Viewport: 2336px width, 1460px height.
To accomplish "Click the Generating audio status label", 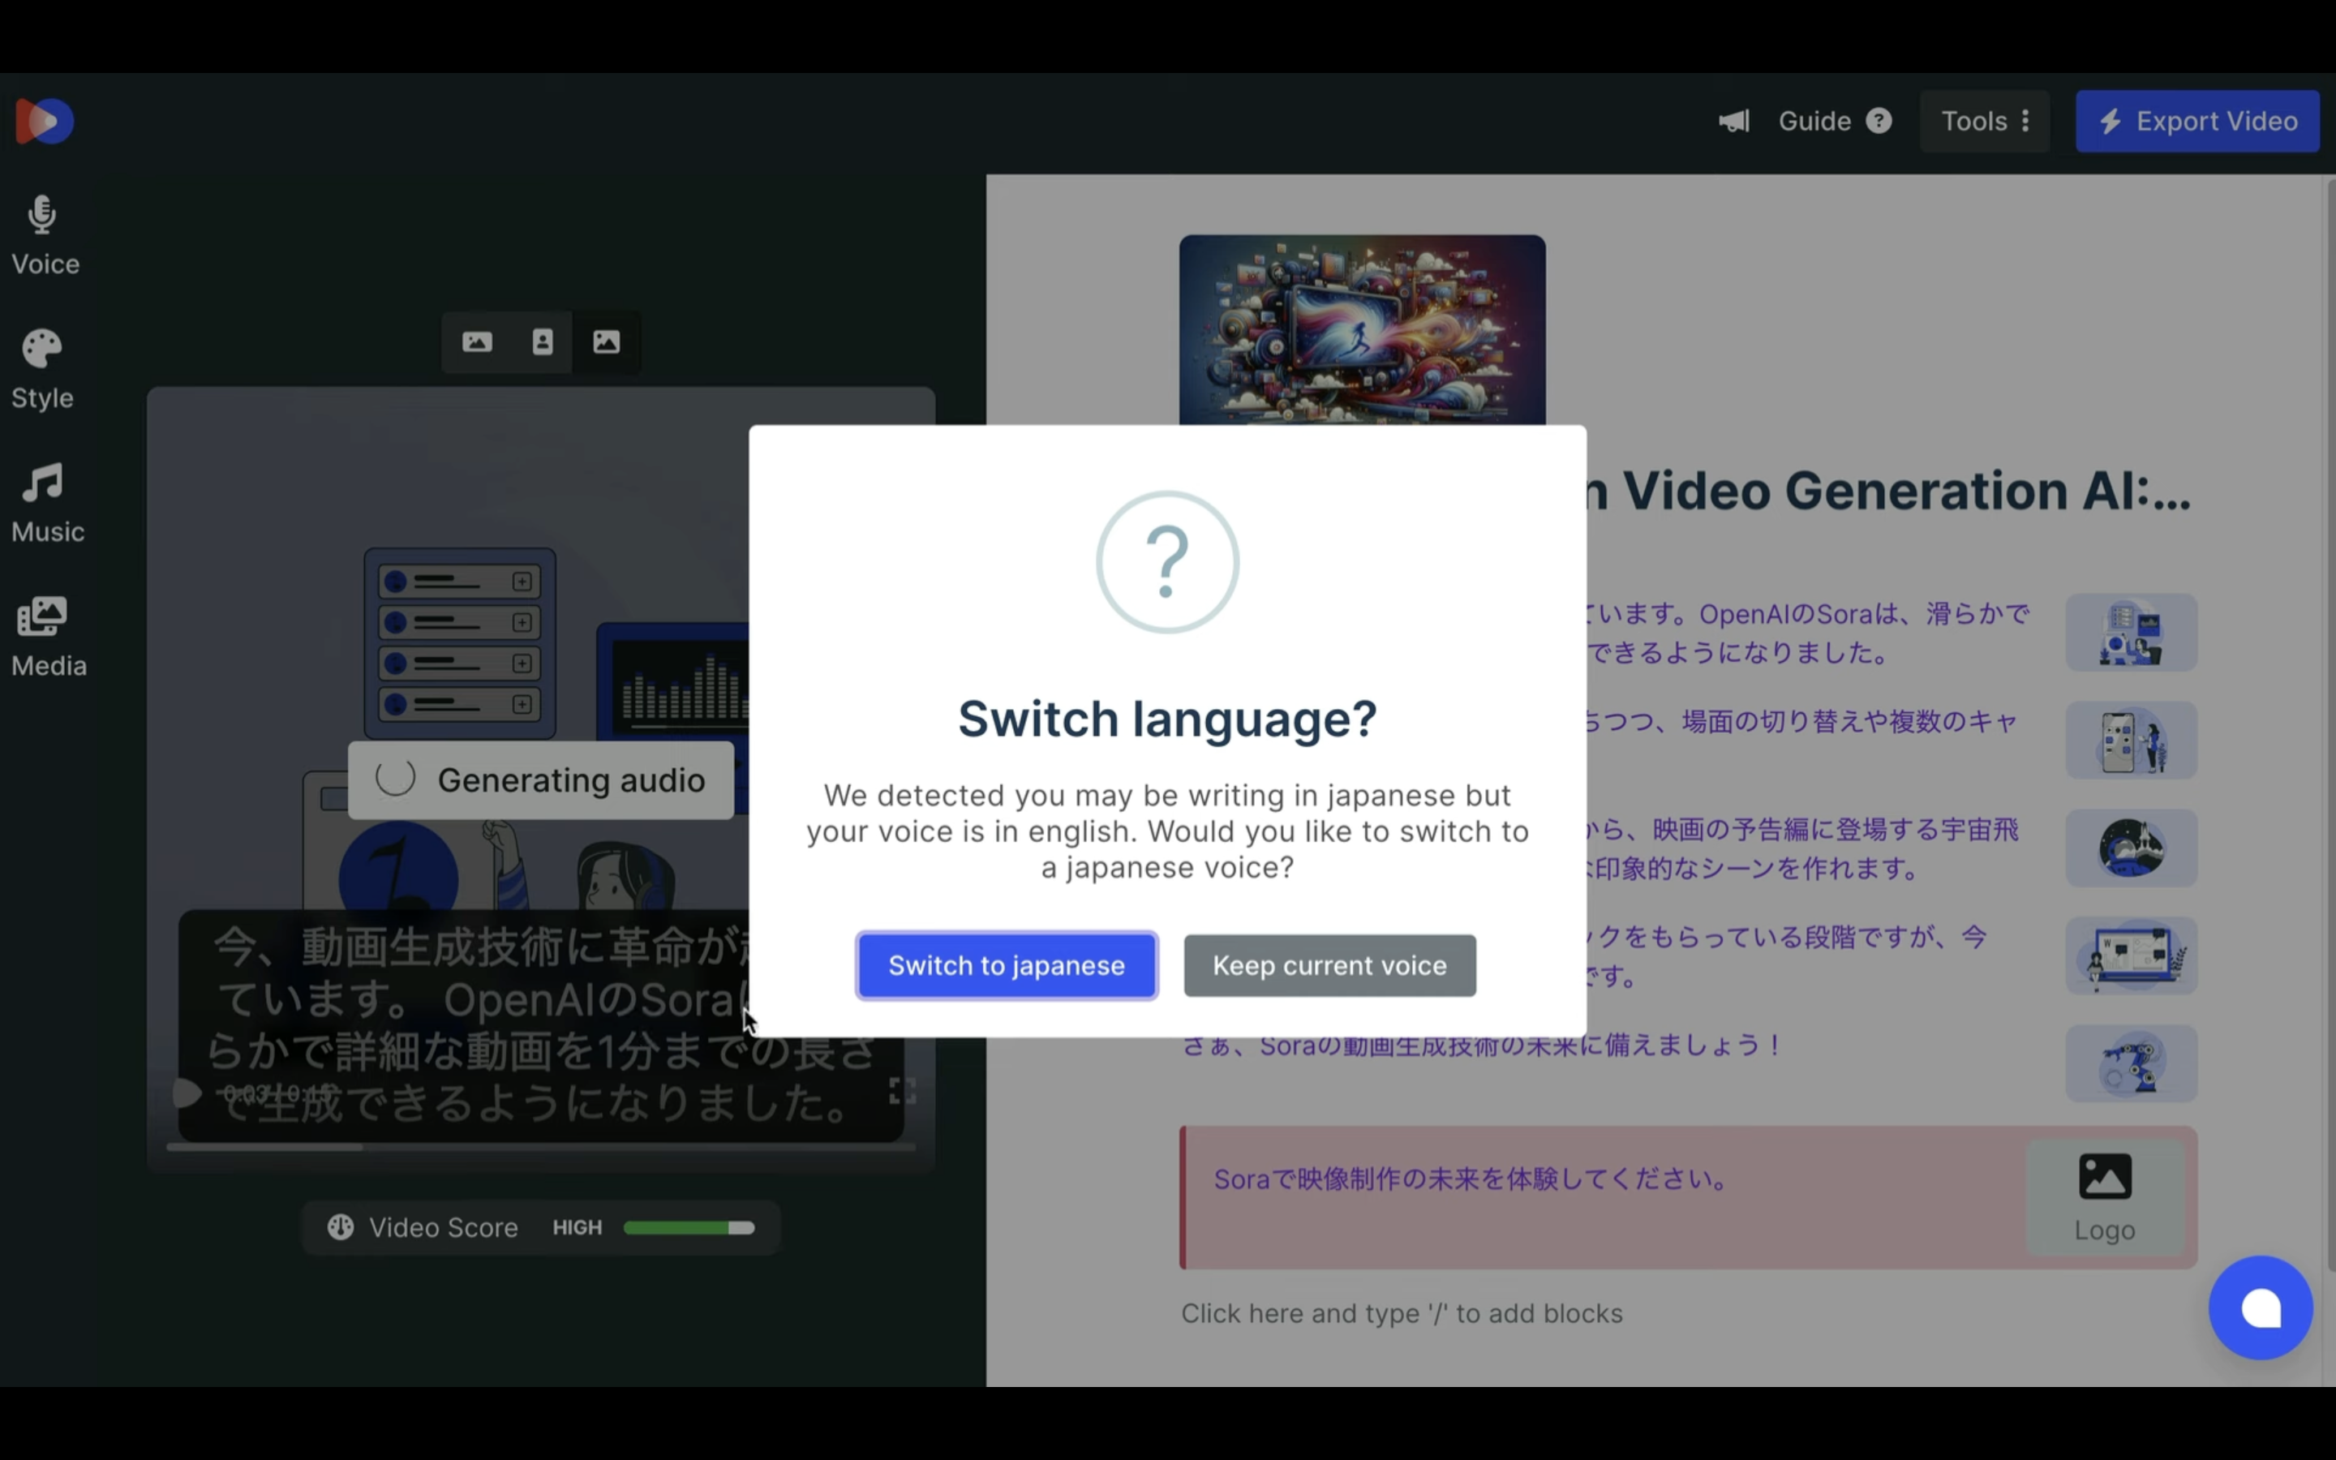I will (x=540, y=780).
